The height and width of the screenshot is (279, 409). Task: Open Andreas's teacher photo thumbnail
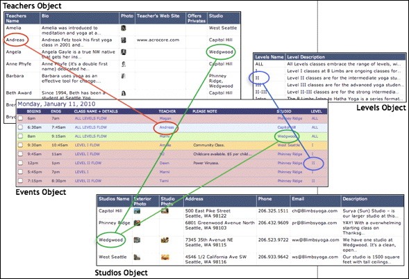tap(124, 40)
